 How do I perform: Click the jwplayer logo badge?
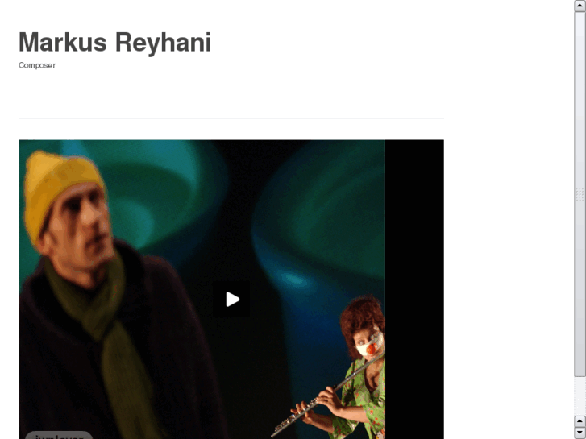(x=59, y=435)
